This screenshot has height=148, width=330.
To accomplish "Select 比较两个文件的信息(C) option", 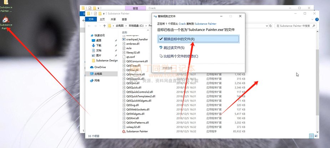I will (x=179, y=56).
